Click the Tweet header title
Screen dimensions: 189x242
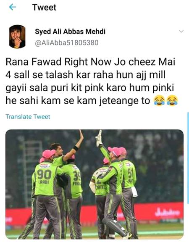44,8
